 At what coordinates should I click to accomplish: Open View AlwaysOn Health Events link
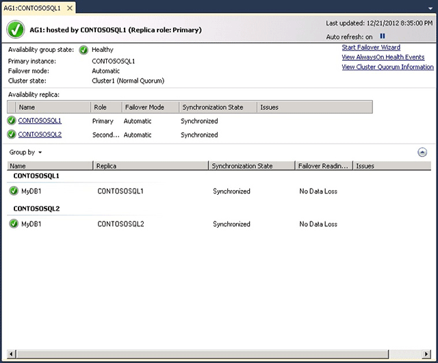383,57
